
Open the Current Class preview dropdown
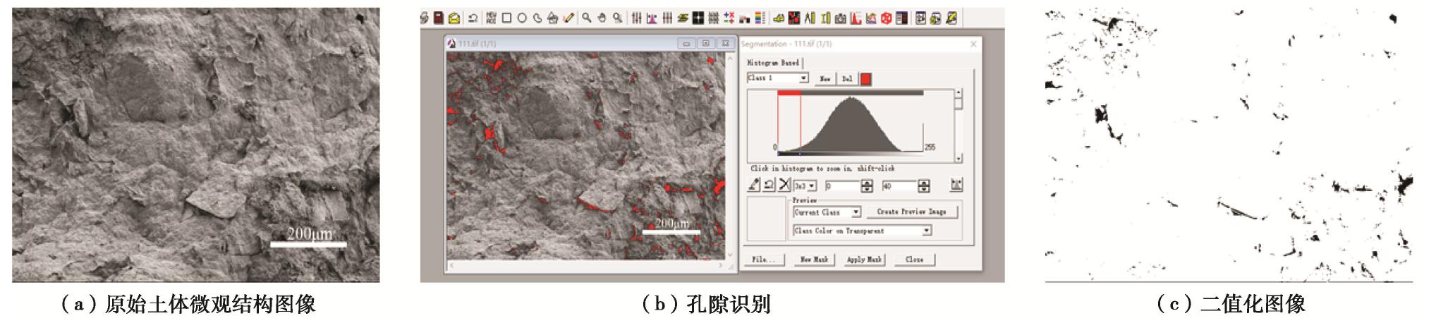[x=856, y=212]
